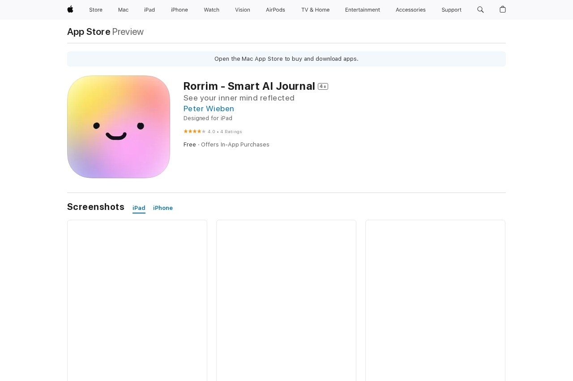Screen dimensions: 573x381
Task: Click the 'Rorrim - Smart AI Journal' title
Action: click(x=249, y=86)
